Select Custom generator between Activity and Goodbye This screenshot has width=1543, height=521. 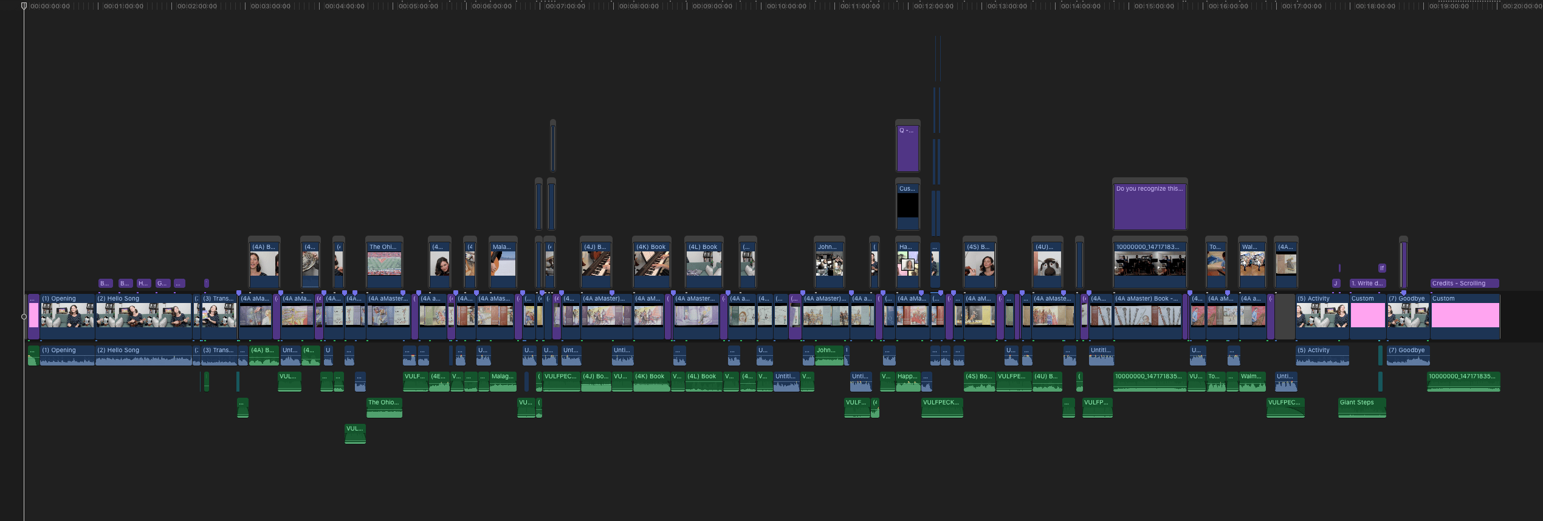click(1367, 316)
